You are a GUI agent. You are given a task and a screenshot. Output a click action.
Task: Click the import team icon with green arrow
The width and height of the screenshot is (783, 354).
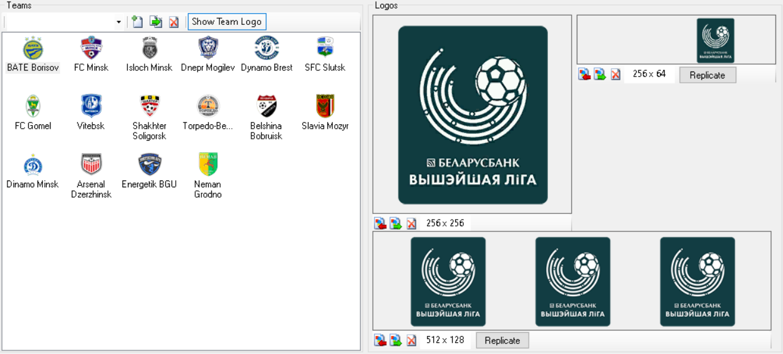156,22
